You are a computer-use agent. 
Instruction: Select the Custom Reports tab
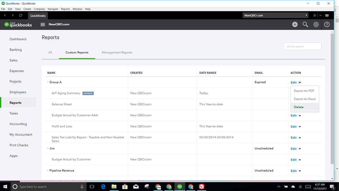[77, 52]
